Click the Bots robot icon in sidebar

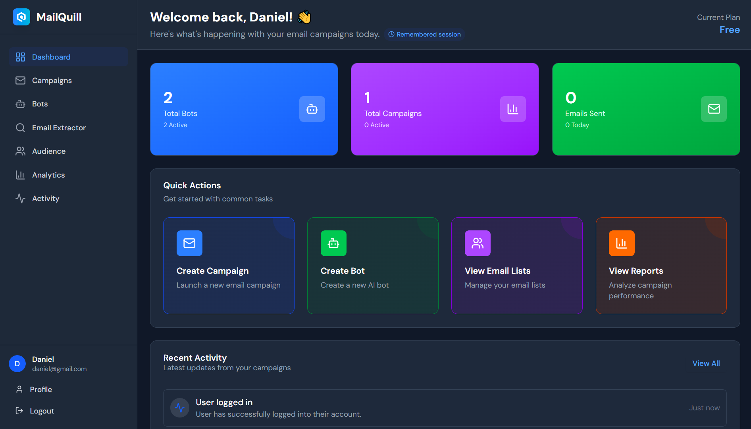point(20,104)
